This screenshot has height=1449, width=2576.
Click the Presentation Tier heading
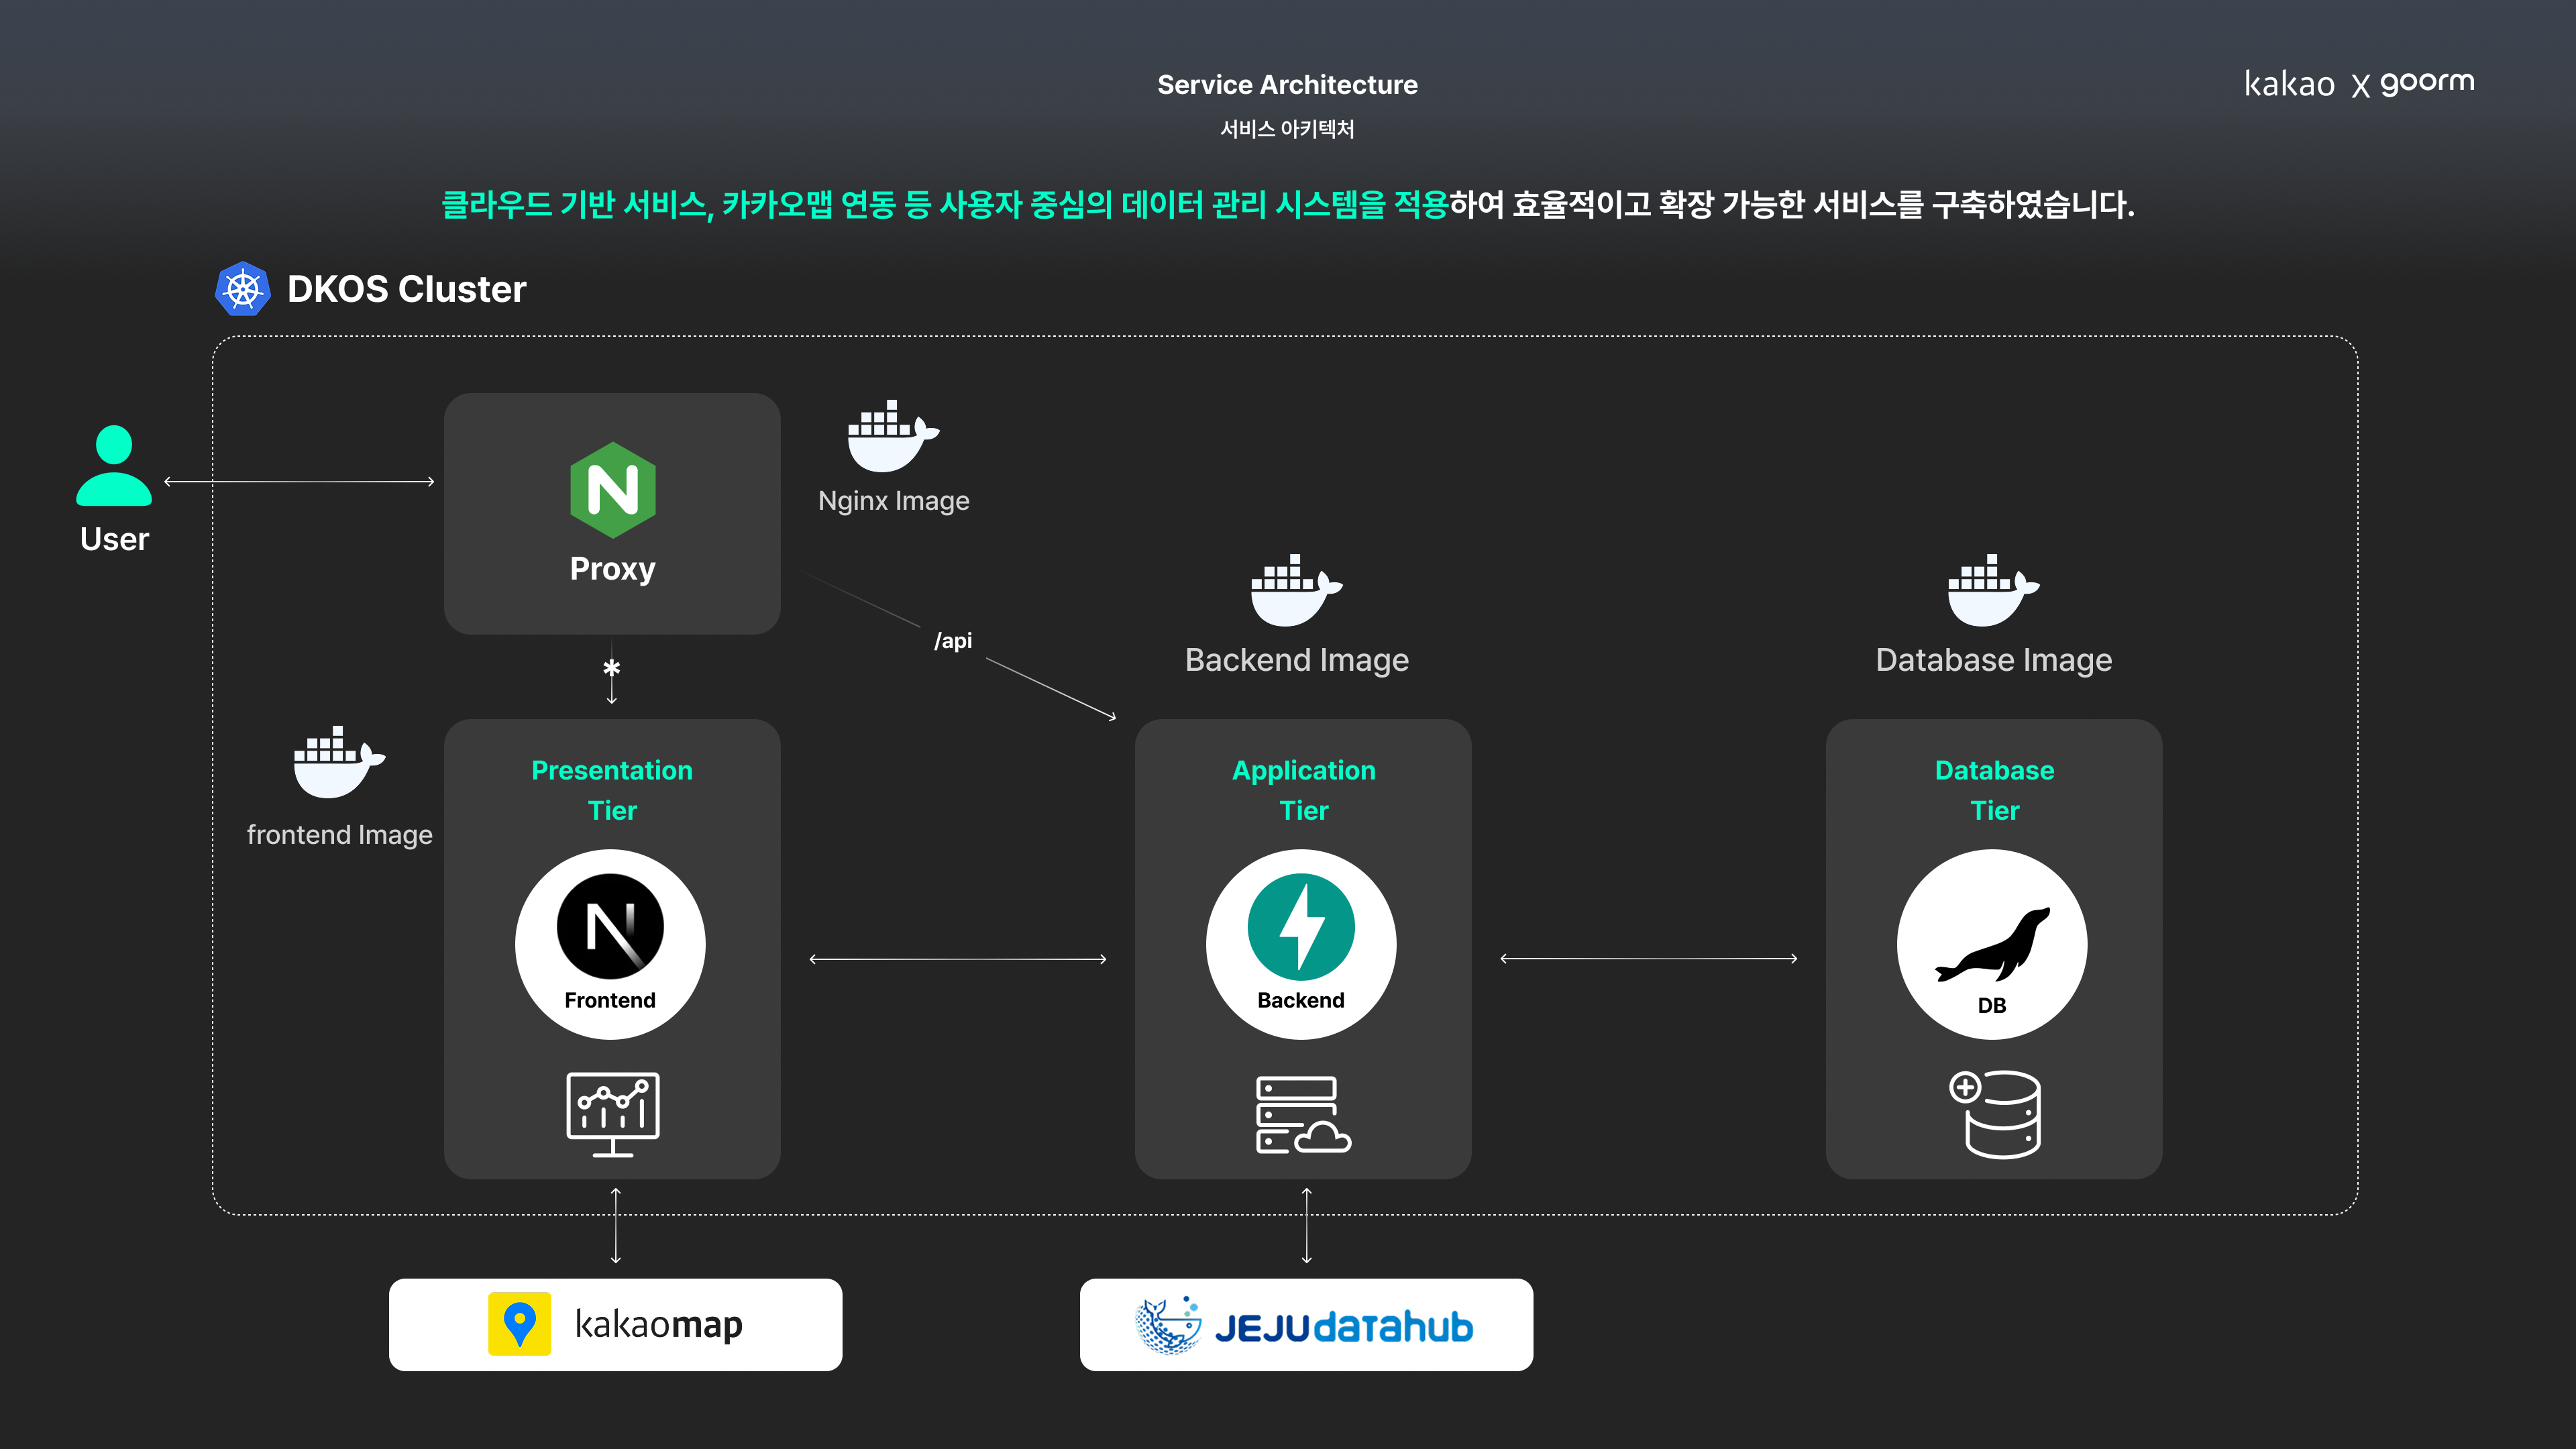612,790
